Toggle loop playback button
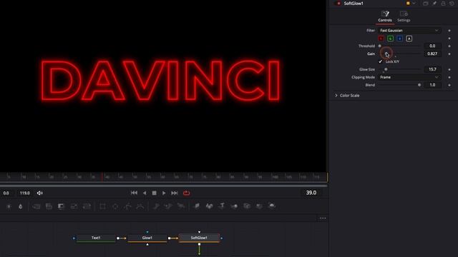The width and height of the screenshot is (458, 257). [x=186, y=193]
